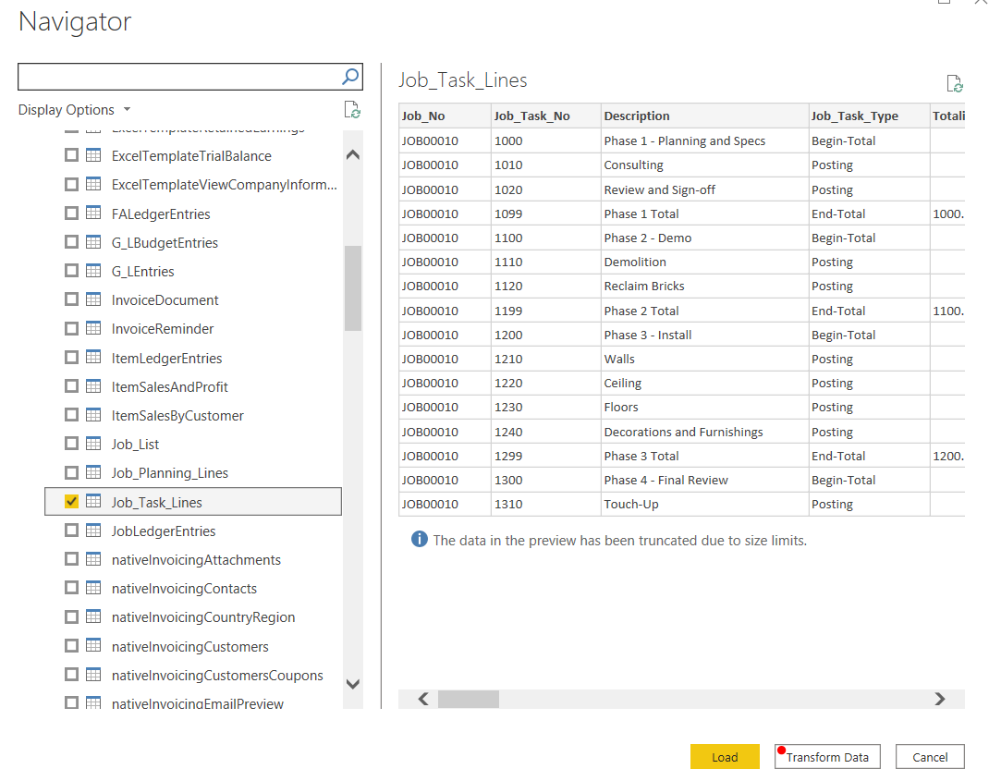Click the down arrow on the navigator scrollbar

pos(352,684)
